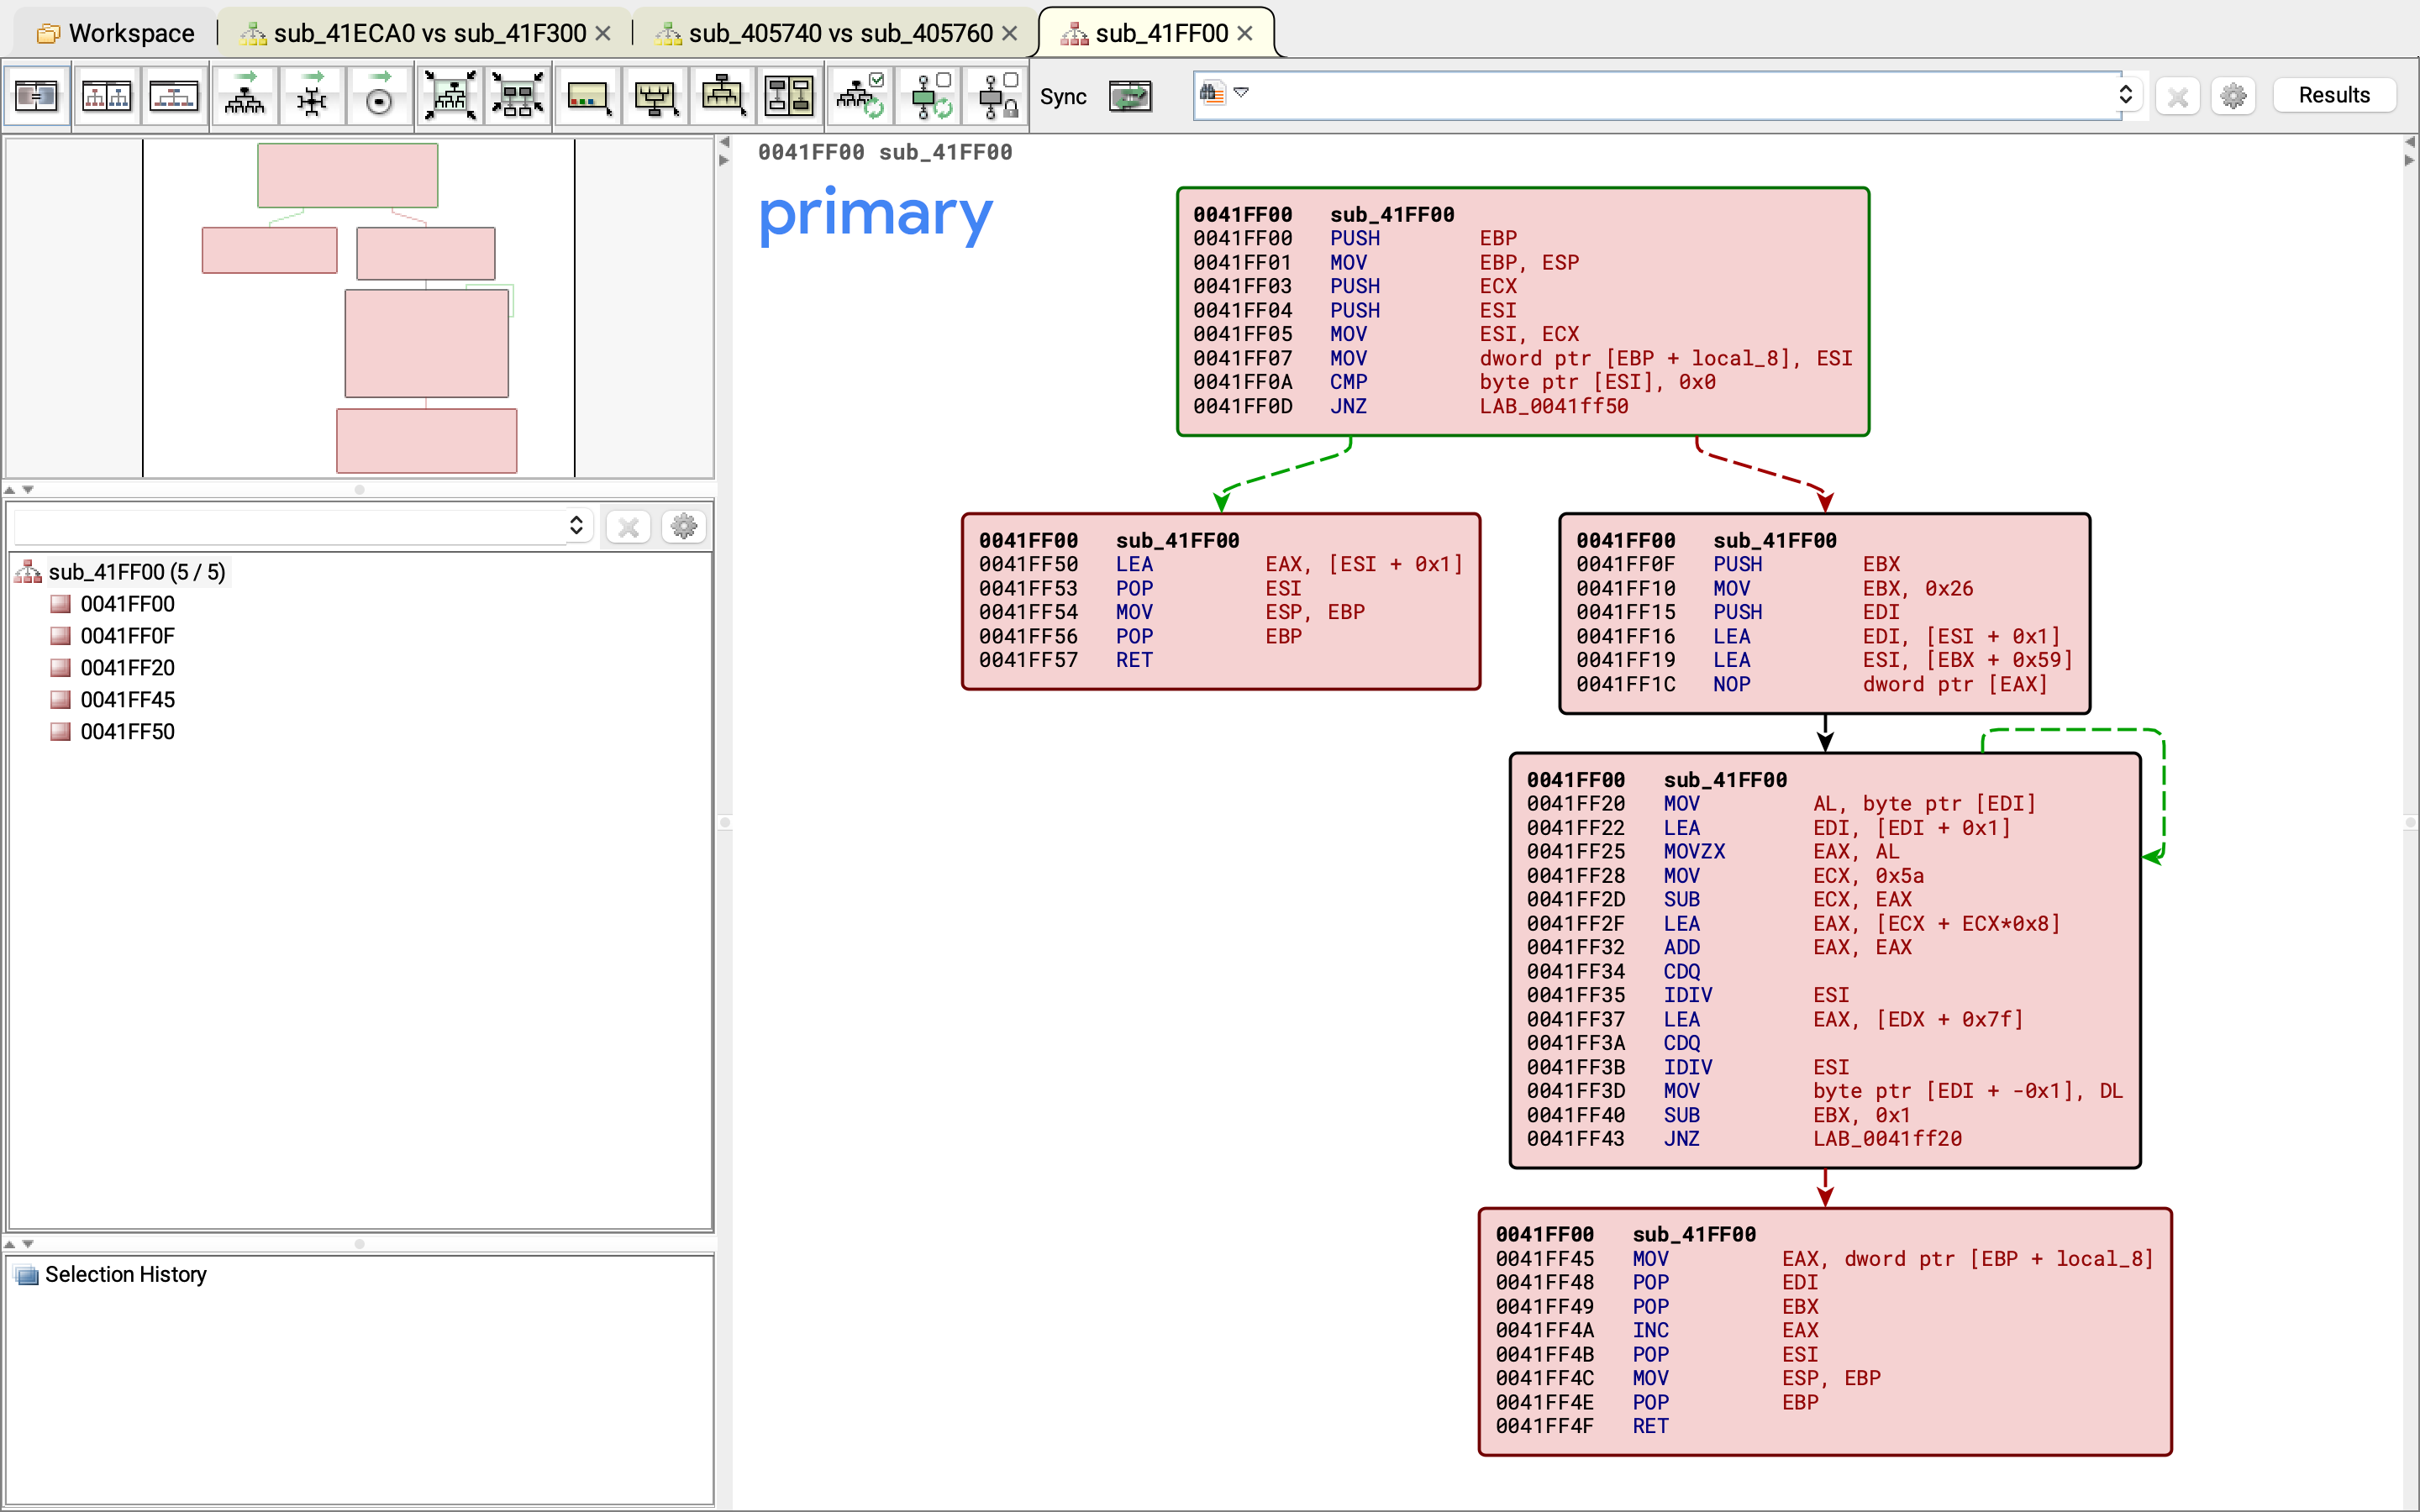Screen dimensions: 2420x1512
Task: Select successors of selection icon
Action: click(723, 96)
